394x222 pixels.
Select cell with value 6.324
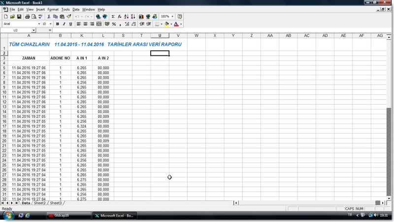tap(82, 126)
